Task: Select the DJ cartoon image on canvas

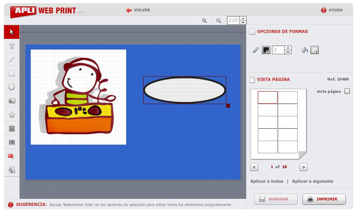Action: click(78, 97)
